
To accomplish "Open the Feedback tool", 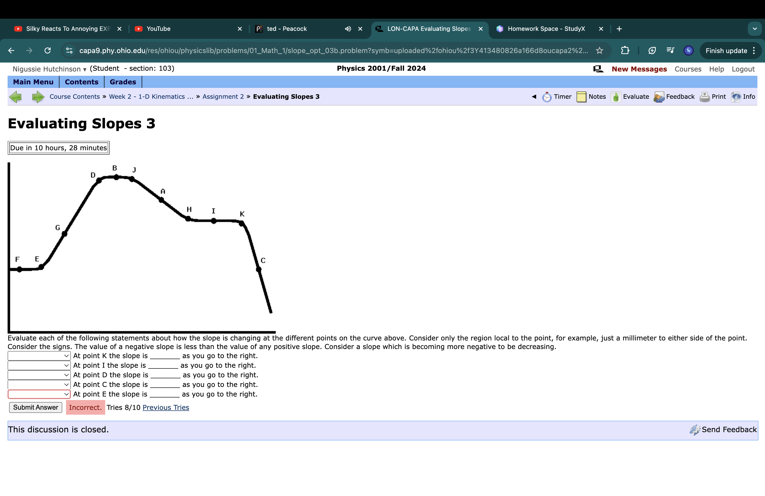I will (674, 97).
